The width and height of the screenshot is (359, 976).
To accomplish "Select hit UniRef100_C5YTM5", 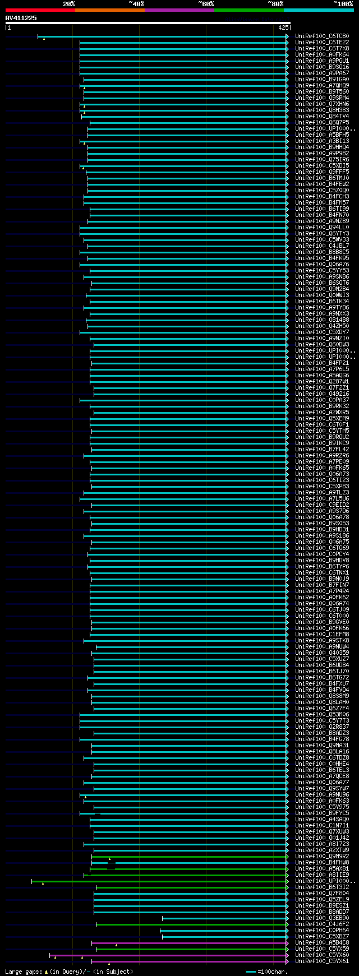I will point(322,431).
